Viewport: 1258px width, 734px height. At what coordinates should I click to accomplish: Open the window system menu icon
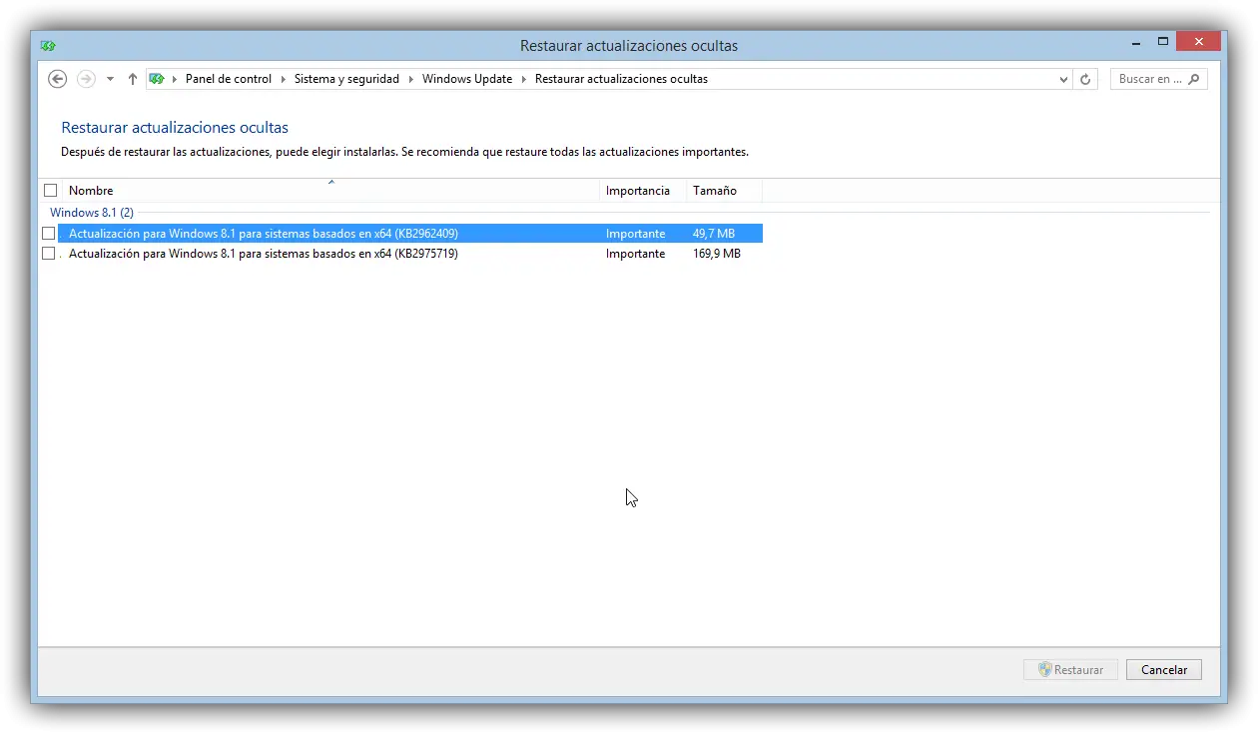click(48, 46)
